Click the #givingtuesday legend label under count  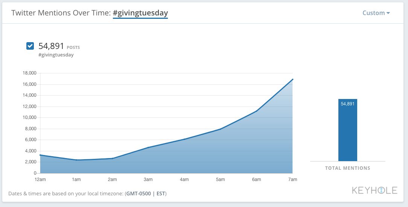[x=56, y=55]
